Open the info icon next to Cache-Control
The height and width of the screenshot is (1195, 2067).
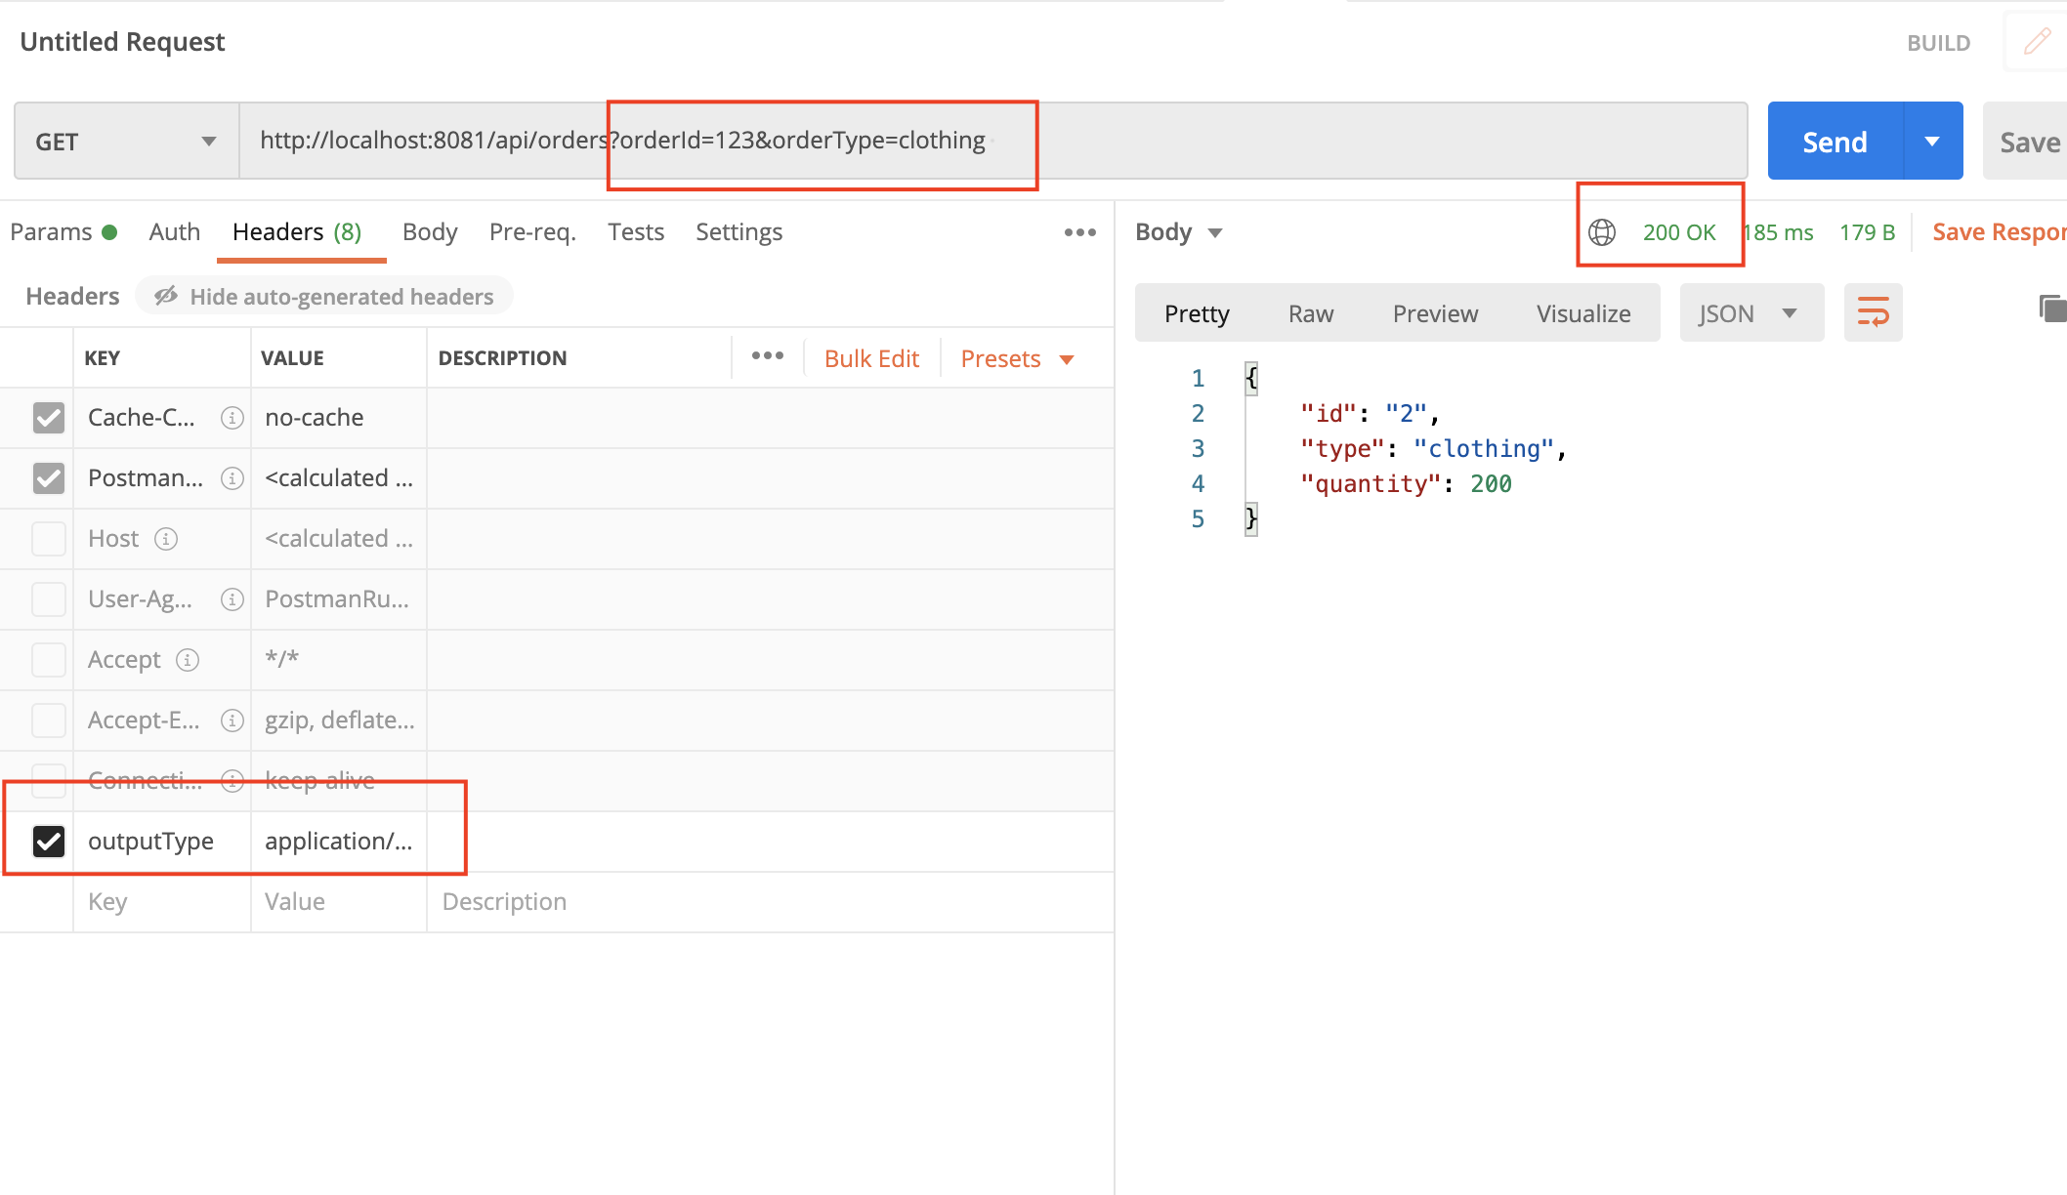click(232, 418)
